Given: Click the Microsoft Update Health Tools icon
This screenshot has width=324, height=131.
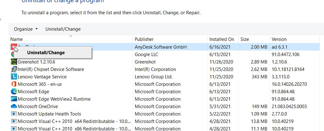Looking at the screenshot, I should coord(14,114).
